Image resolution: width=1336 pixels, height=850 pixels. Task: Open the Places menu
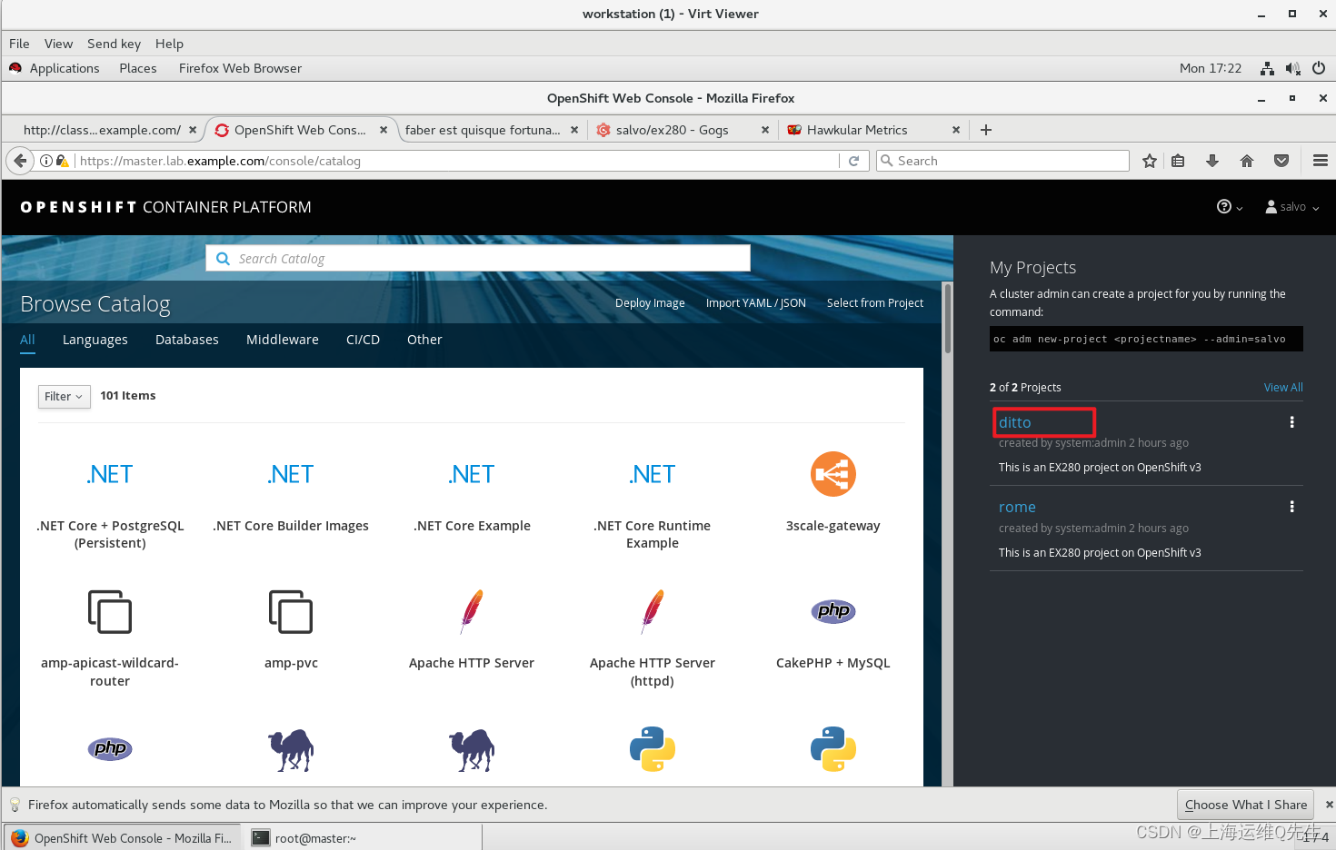tap(138, 68)
